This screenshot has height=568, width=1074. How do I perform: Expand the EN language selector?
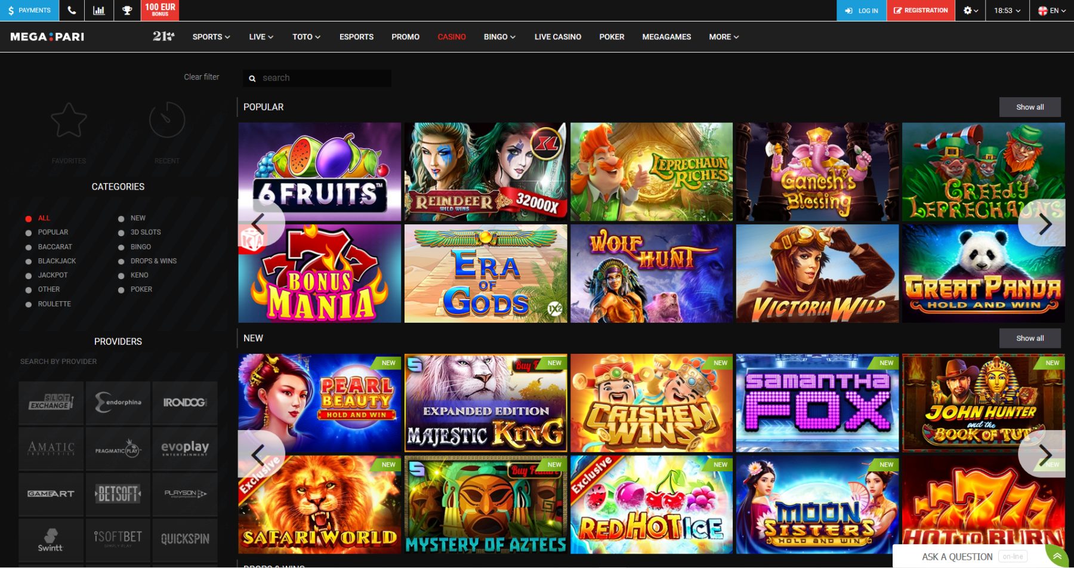1051,10
